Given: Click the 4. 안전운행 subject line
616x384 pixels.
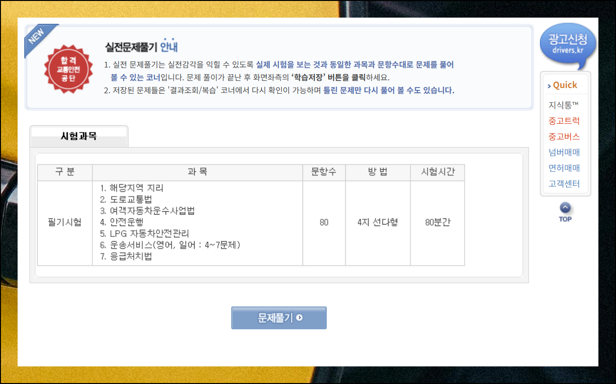Looking at the screenshot, I should tap(121, 223).
